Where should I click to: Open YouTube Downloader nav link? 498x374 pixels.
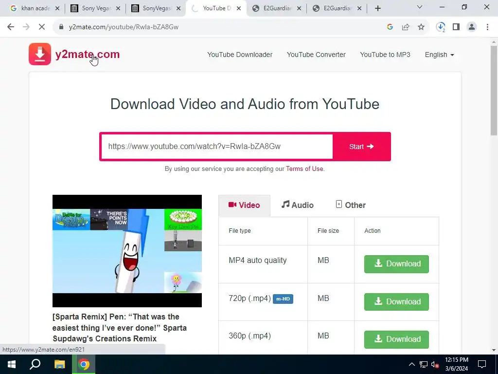pyautogui.click(x=240, y=55)
